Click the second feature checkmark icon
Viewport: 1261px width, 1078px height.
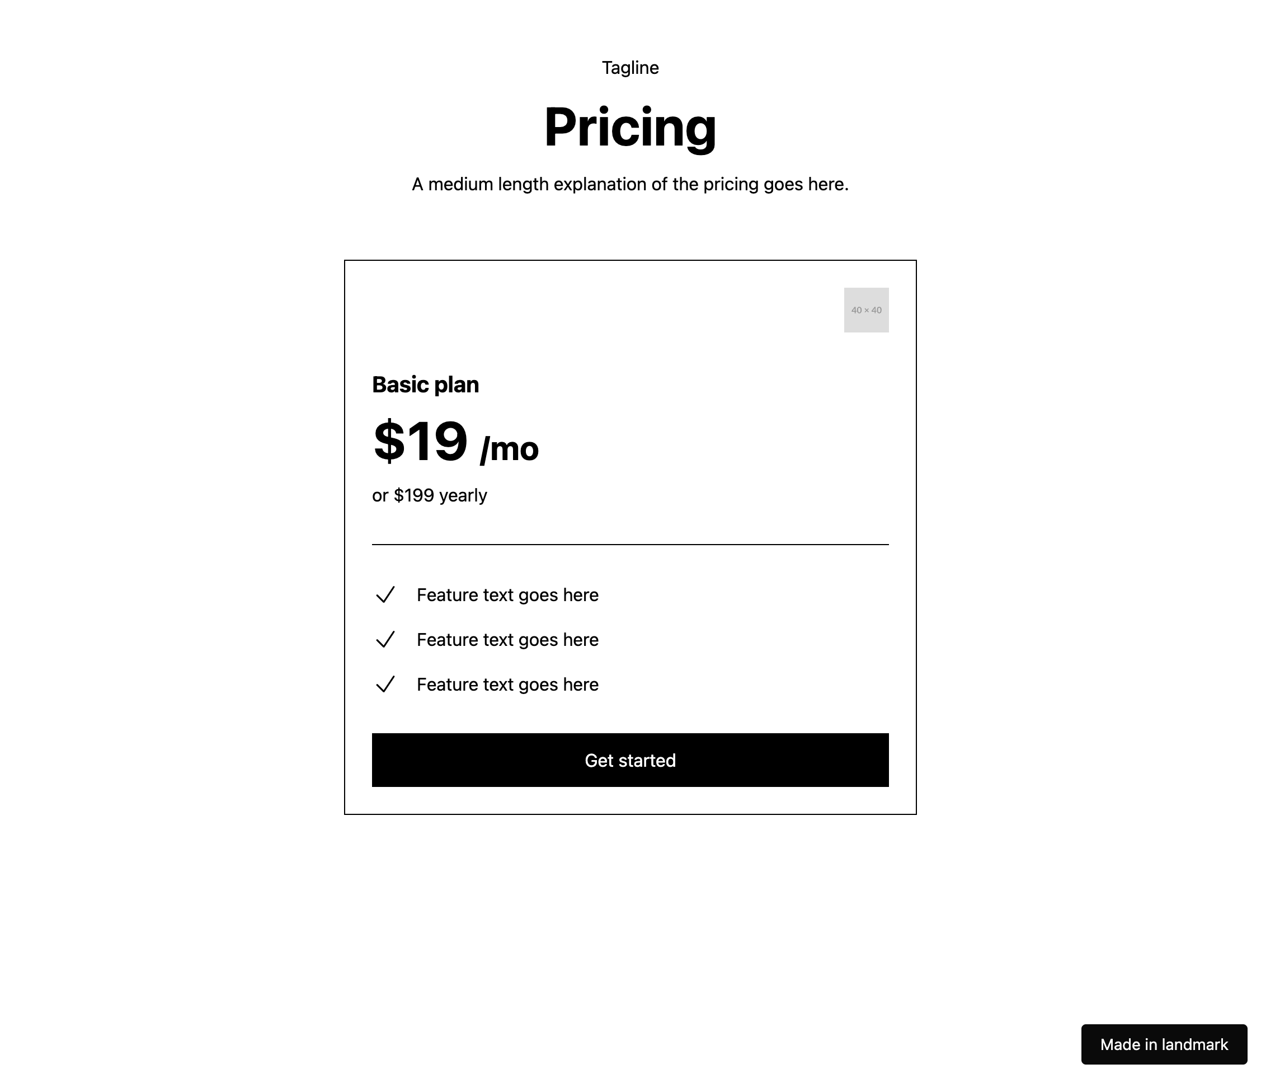click(385, 640)
